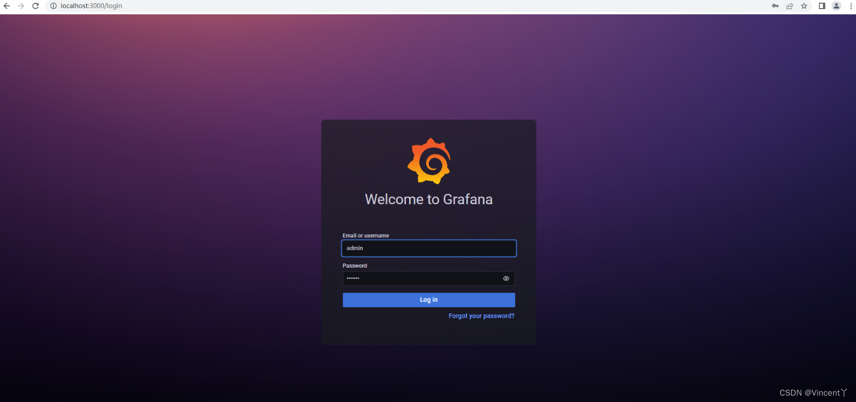The width and height of the screenshot is (856, 402).
Task: Click the browser back arrow
Action: point(7,6)
